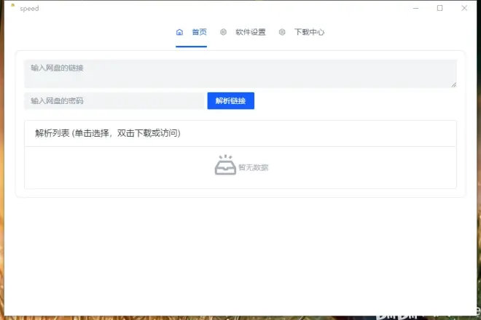Close the speed window
Image resolution: width=481 pixels, height=320 pixels.
464,9
